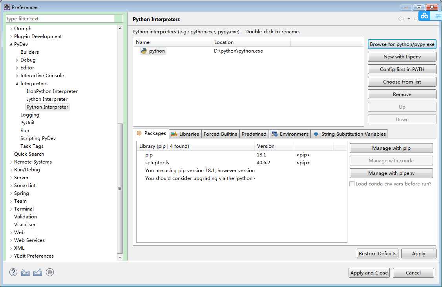Expand the Editor node under PyDev
The width and height of the screenshot is (442, 287).
pyautogui.click(x=17, y=68)
